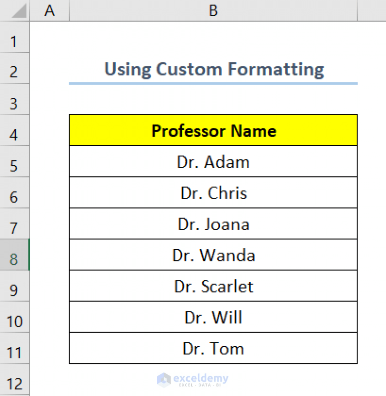
Task: Select the 'Professor Name' header cell
Action: [213, 130]
